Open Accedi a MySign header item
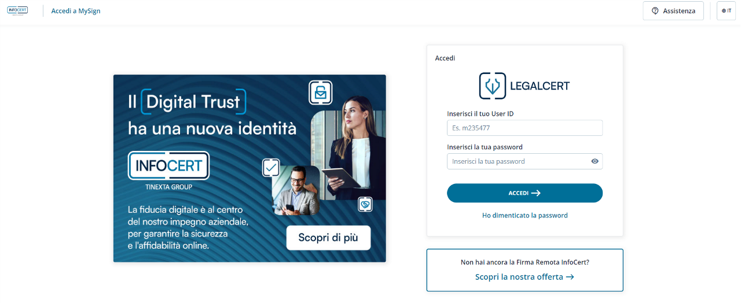741x303 pixels. (76, 11)
